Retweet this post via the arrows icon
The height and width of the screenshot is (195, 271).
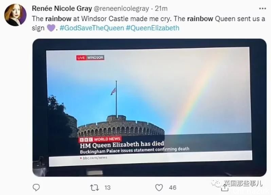coord(94,188)
